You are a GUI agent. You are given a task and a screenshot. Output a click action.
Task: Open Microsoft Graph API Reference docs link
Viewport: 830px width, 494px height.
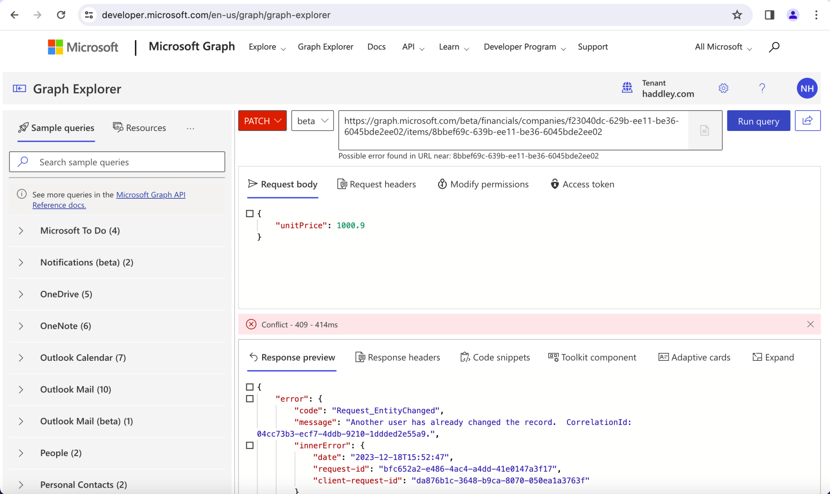tap(151, 195)
